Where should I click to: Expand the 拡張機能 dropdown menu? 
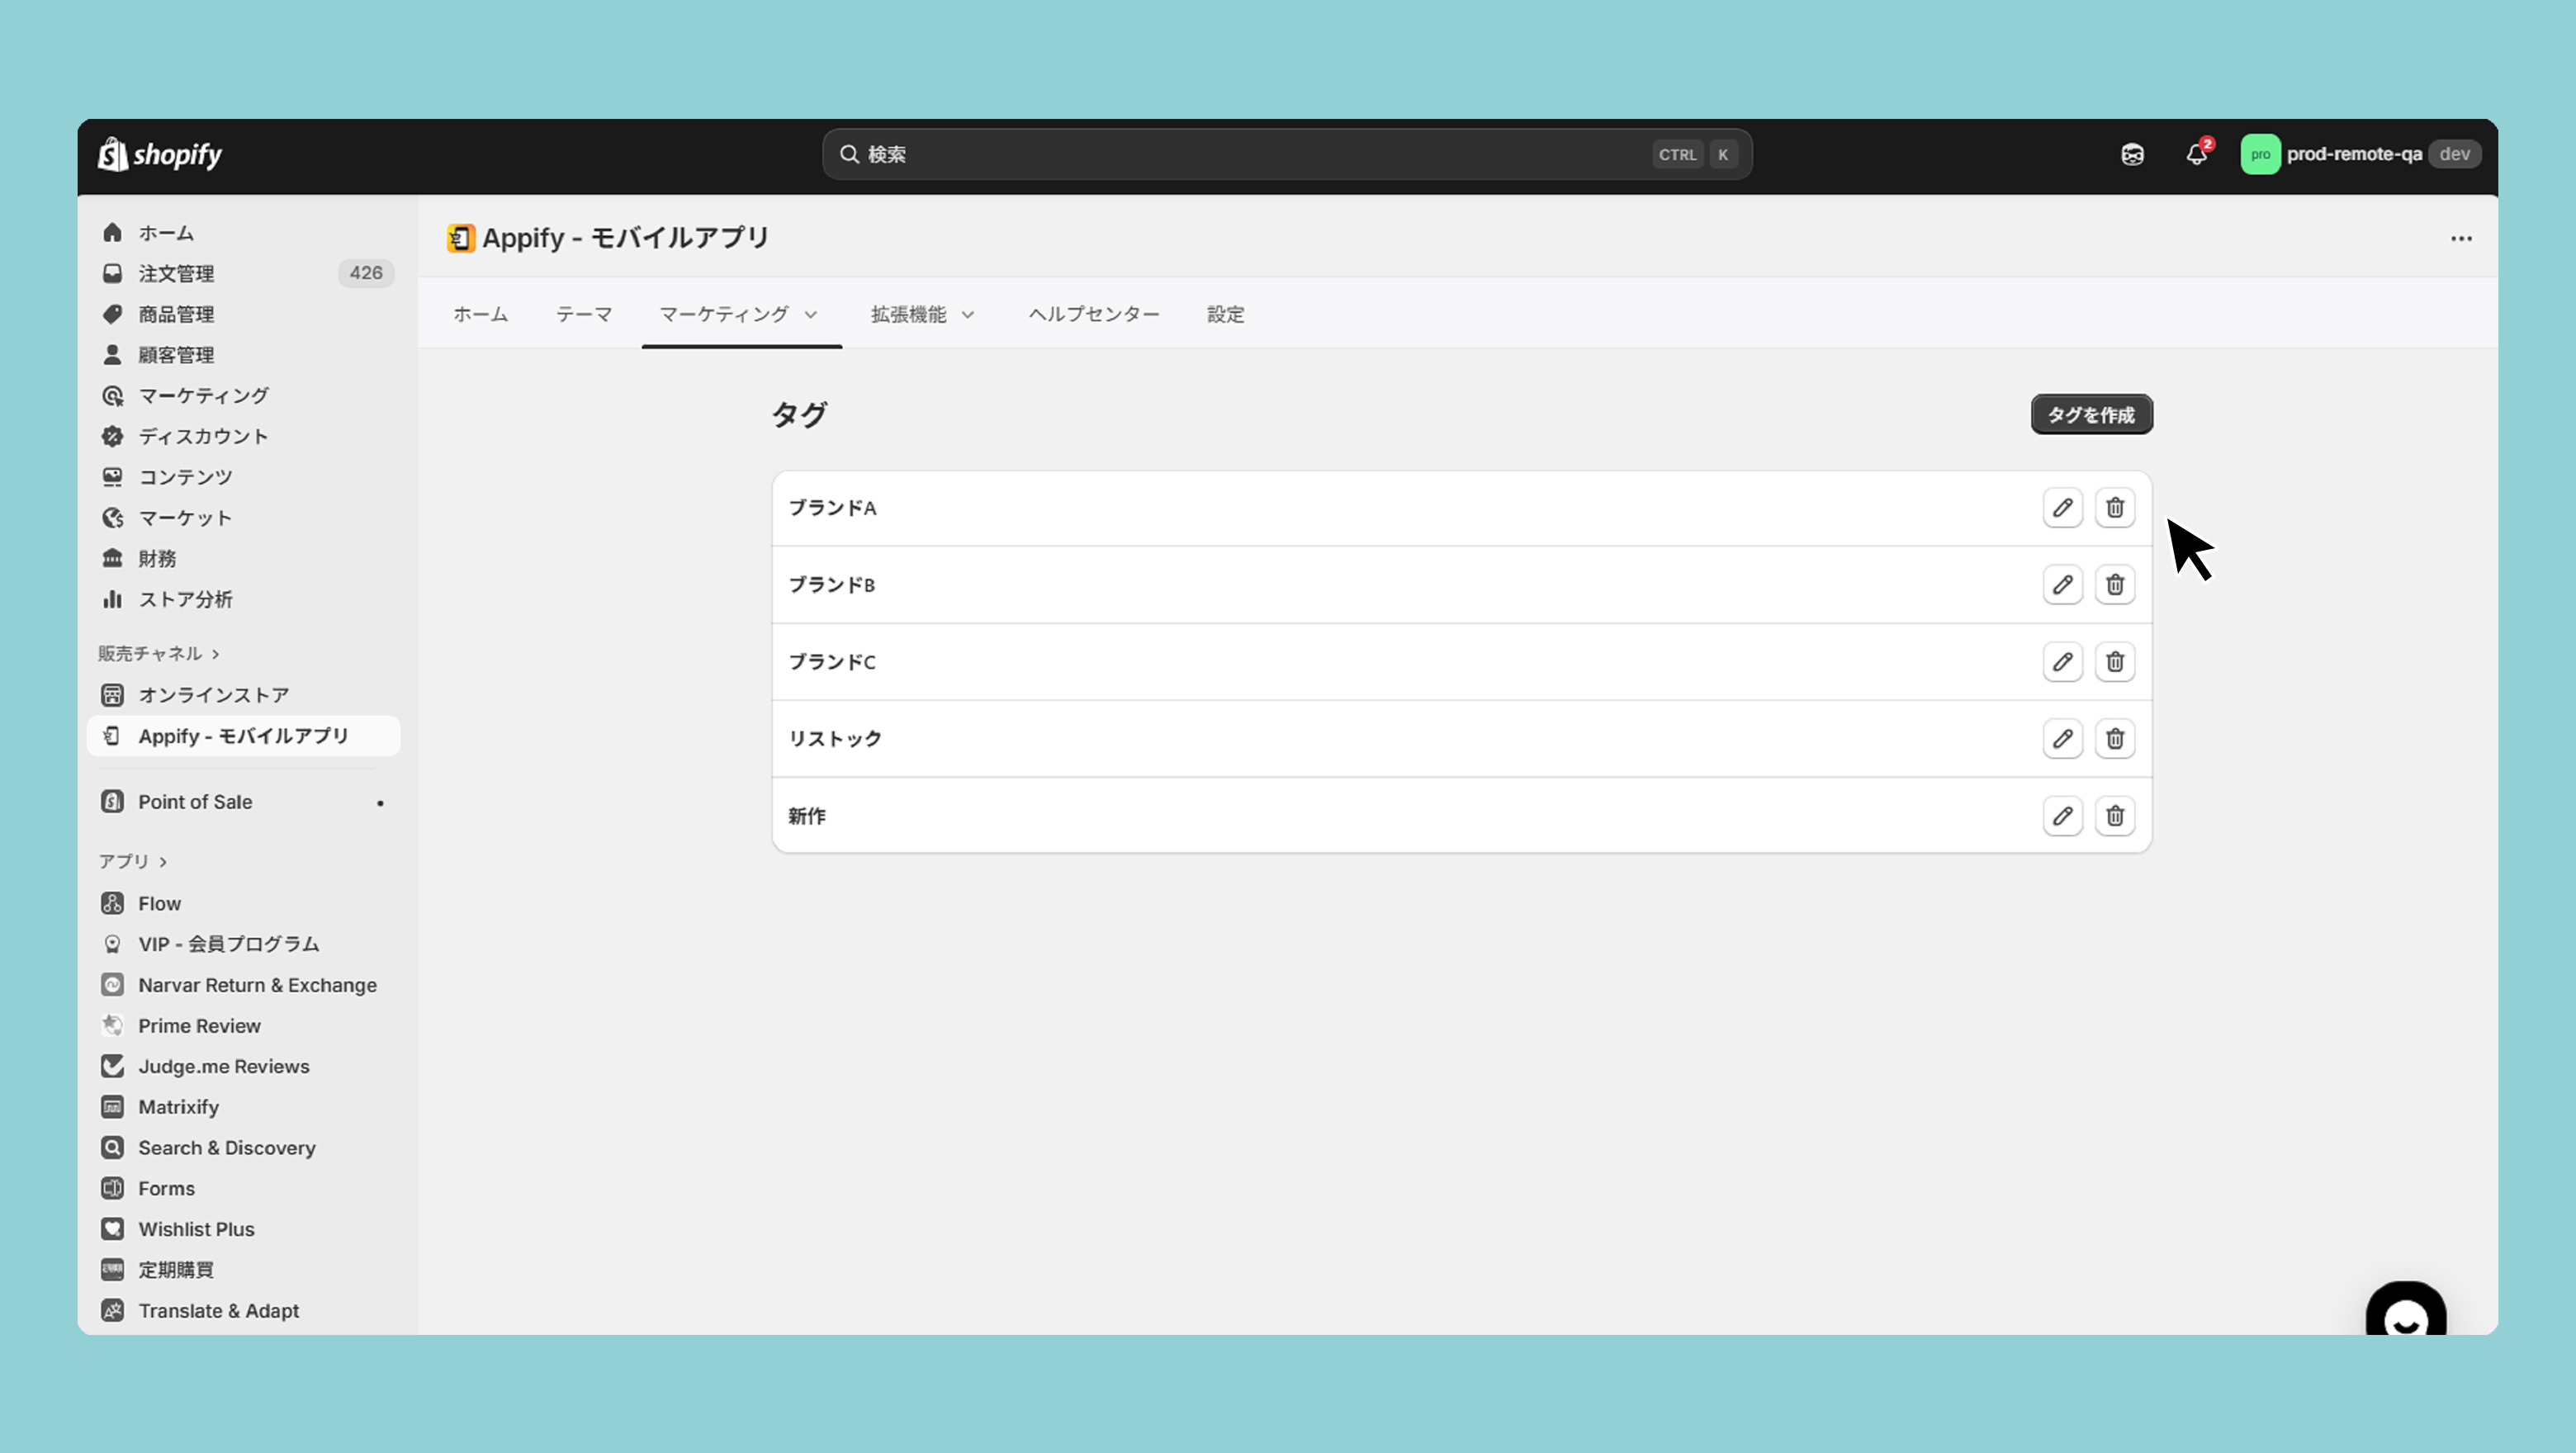pyautogui.click(x=921, y=314)
